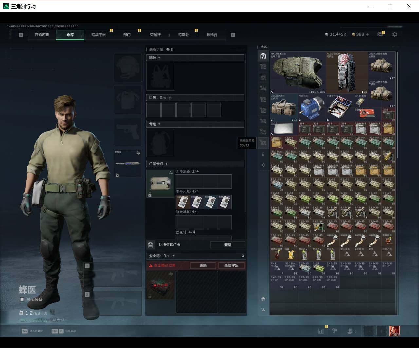The height and width of the screenshot is (348, 419).
Task: Toggle the 显示装备 checkbox
Action: coord(22,299)
